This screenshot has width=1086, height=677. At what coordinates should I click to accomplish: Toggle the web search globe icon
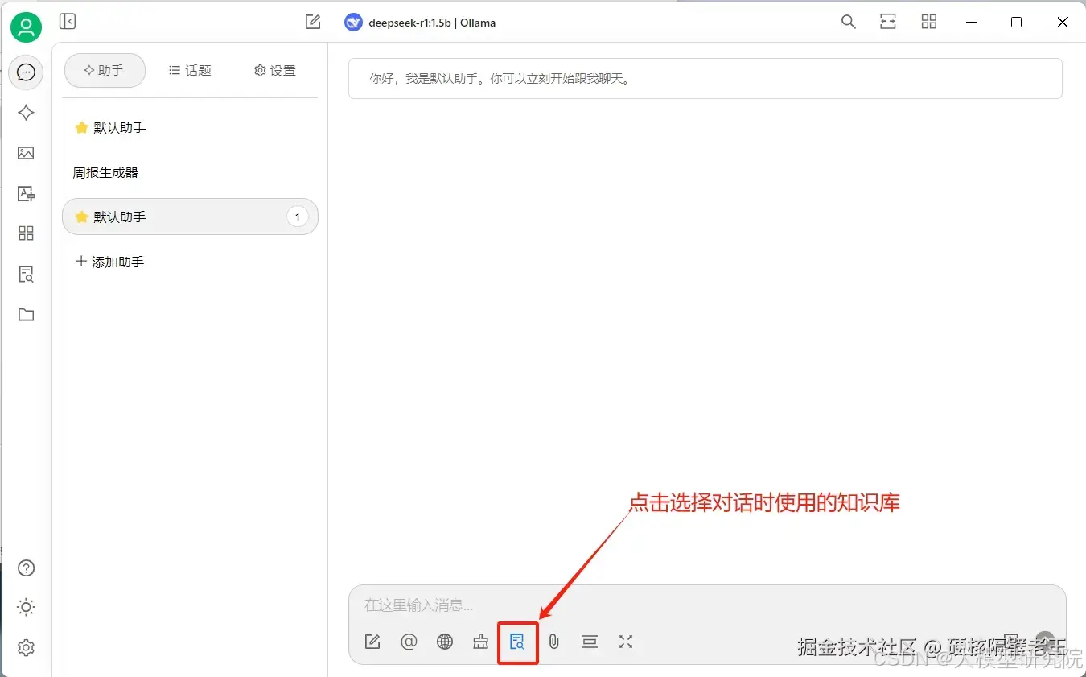pos(445,642)
